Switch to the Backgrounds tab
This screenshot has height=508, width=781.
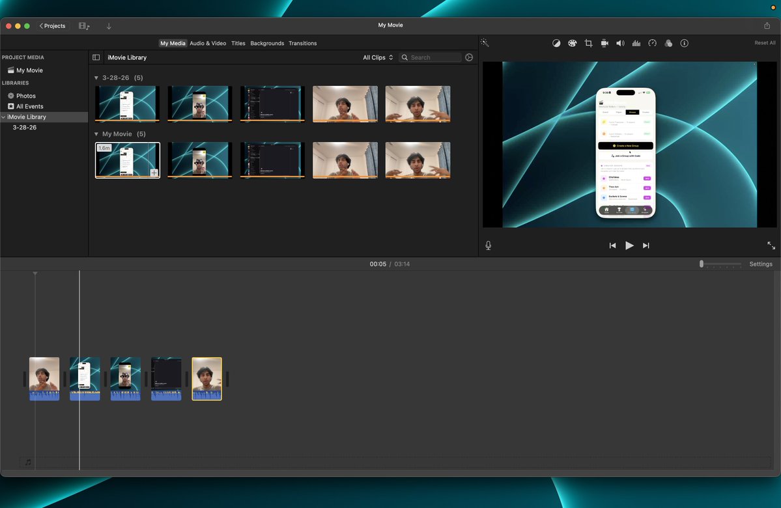point(267,44)
